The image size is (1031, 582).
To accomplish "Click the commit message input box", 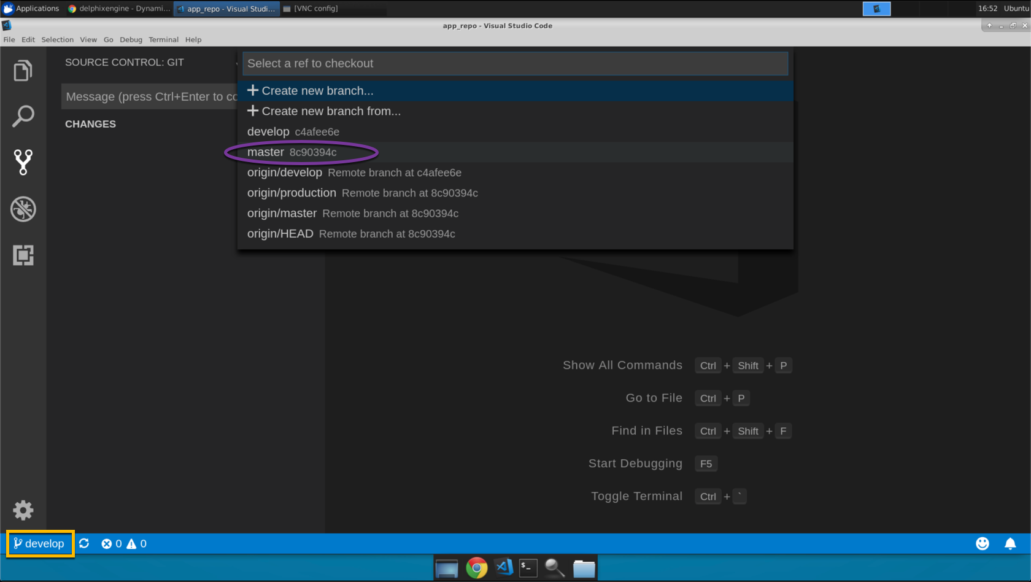I will point(149,97).
